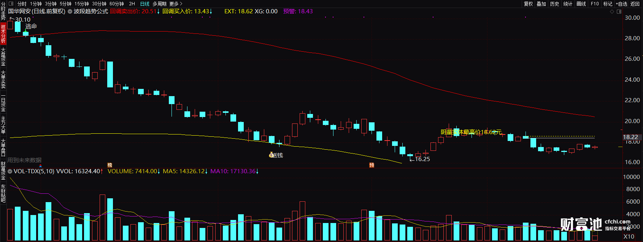
Task: Open the 波段趋势公式 indicator dropdown arrow
Action: coord(70,11)
